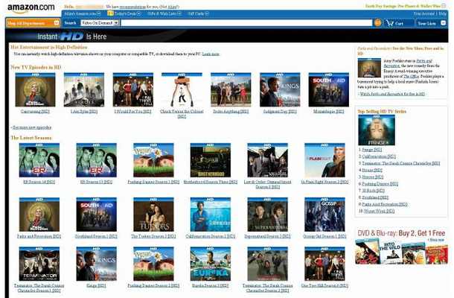Open the Pushing Daisies Season 1 thumbnail

click(153, 160)
